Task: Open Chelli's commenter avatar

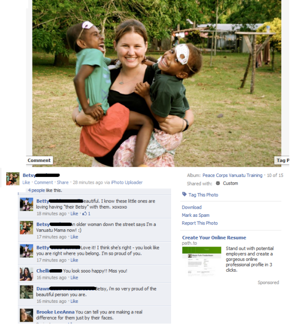Action: (x=26, y=274)
